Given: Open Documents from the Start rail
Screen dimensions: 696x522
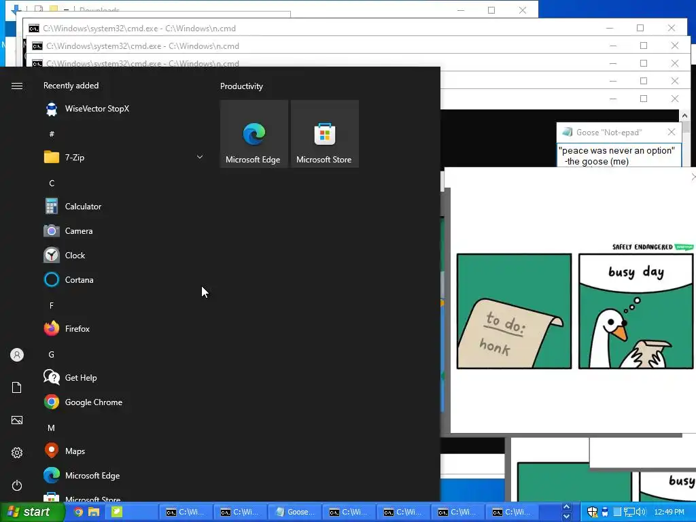Looking at the screenshot, I should [x=17, y=387].
